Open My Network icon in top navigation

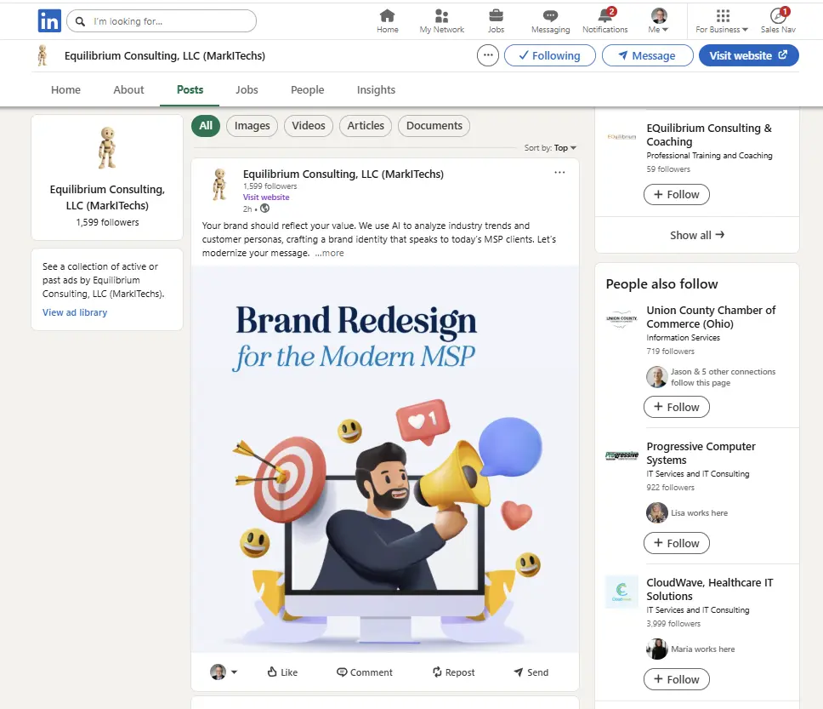click(x=441, y=16)
